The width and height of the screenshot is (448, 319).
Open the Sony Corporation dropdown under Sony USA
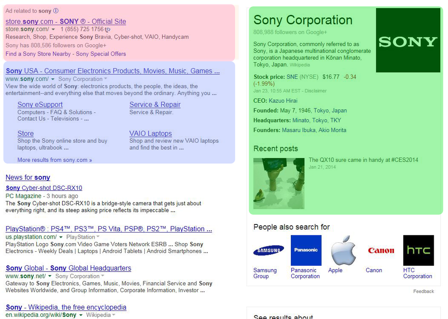click(x=83, y=79)
